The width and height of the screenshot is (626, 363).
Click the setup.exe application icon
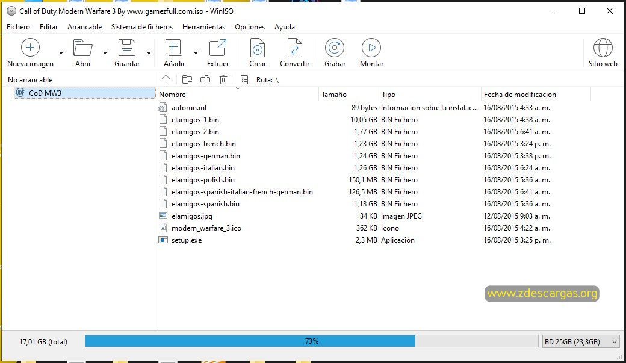163,240
